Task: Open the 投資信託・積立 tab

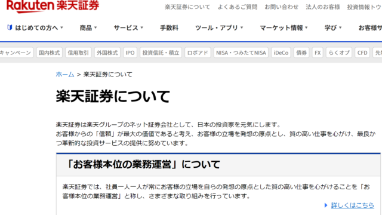Action: 161,53
